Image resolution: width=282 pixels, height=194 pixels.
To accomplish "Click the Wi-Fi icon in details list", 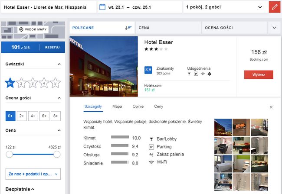I will tap(151, 162).
